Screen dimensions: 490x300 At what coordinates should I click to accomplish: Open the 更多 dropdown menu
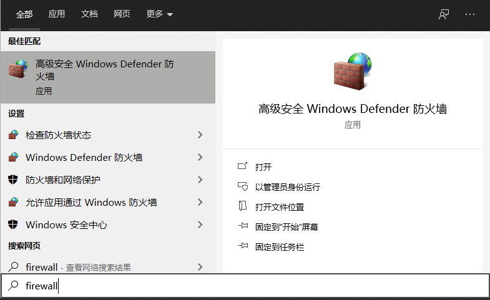159,14
